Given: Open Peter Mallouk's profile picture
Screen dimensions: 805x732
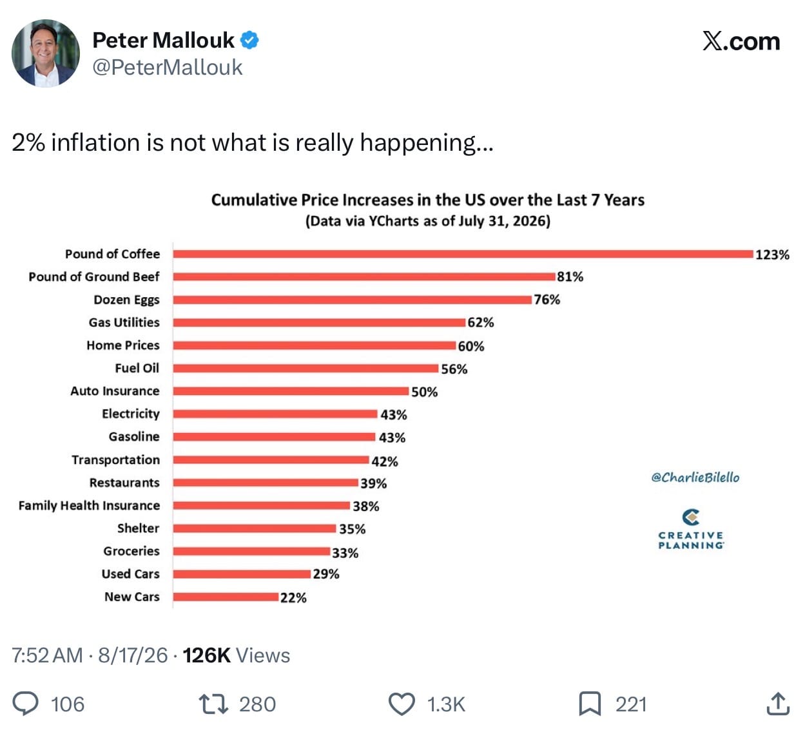Looking at the screenshot, I should (46, 53).
